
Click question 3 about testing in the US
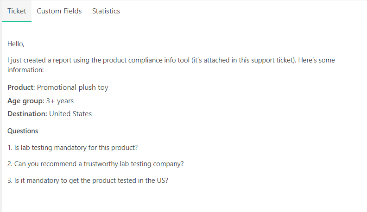pyautogui.click(x=88, y=181)
